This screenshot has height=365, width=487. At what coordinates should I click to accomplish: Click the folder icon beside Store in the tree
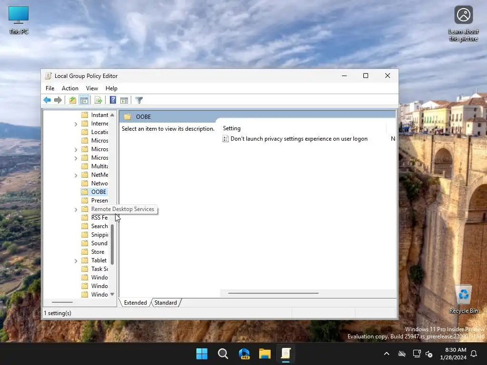(85, 252)
